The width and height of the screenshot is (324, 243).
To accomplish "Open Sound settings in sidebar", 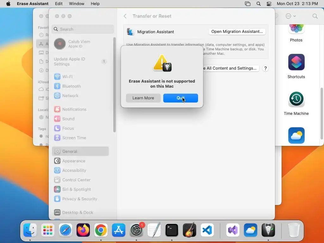I will coord(81,119).
